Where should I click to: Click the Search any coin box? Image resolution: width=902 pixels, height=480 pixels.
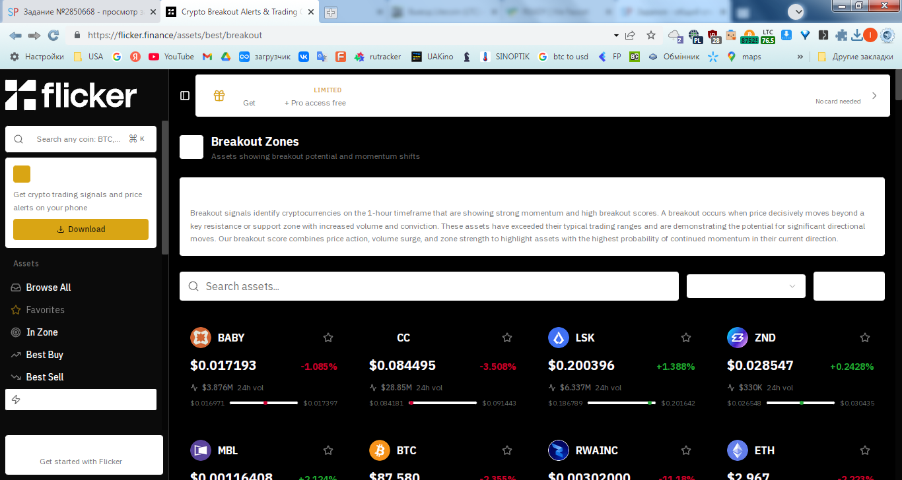pos(81,139)
